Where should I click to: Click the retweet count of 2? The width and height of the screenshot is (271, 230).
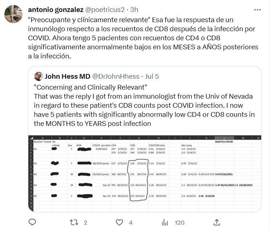tap(85, 222)
